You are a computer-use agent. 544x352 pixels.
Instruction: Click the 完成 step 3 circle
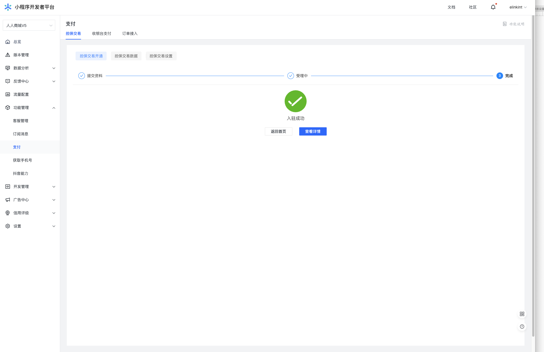[x=499, y=76]
